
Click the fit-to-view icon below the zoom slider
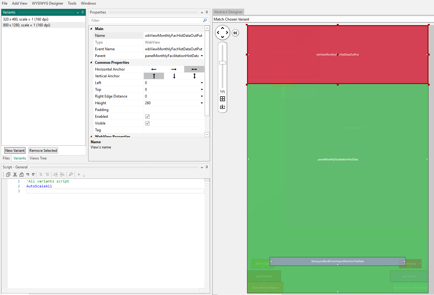coord(222,98)
